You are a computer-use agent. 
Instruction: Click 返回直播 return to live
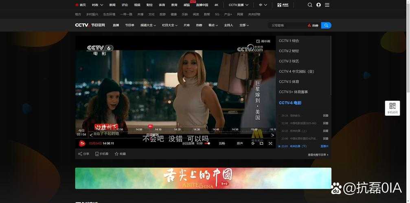pos(188,143)
